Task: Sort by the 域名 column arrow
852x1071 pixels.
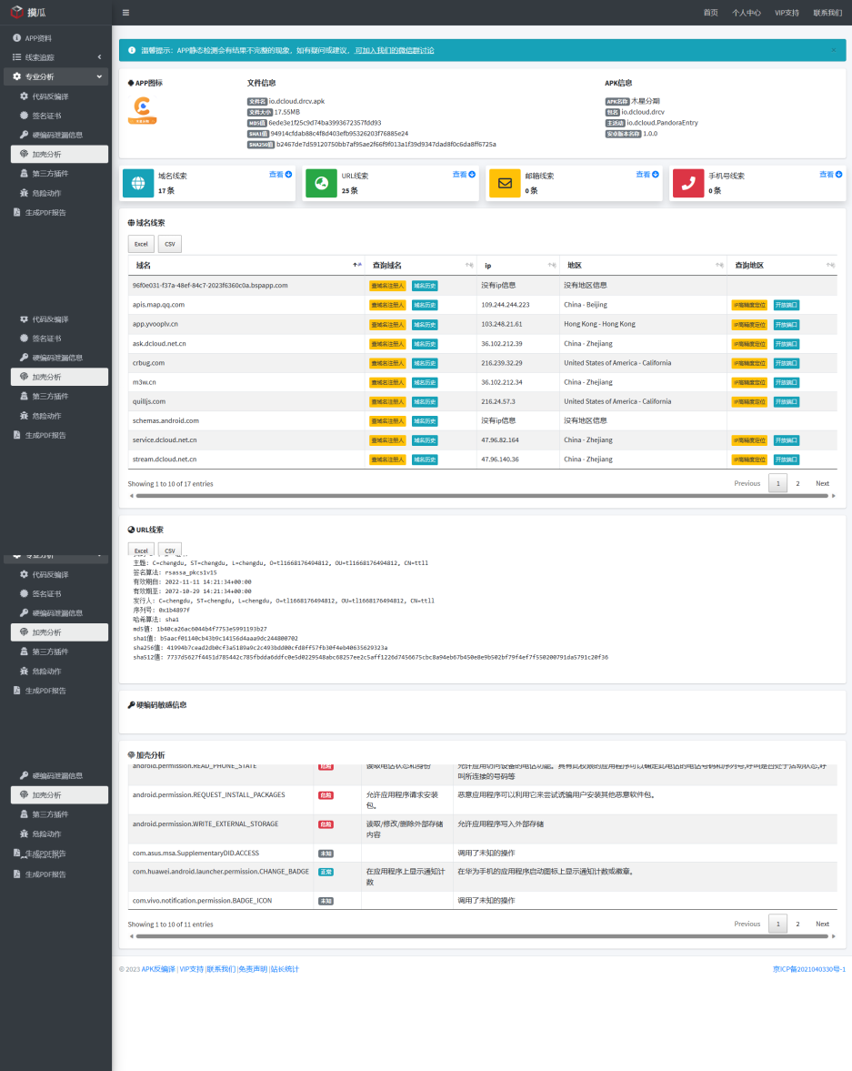Action: click(357, 265)
